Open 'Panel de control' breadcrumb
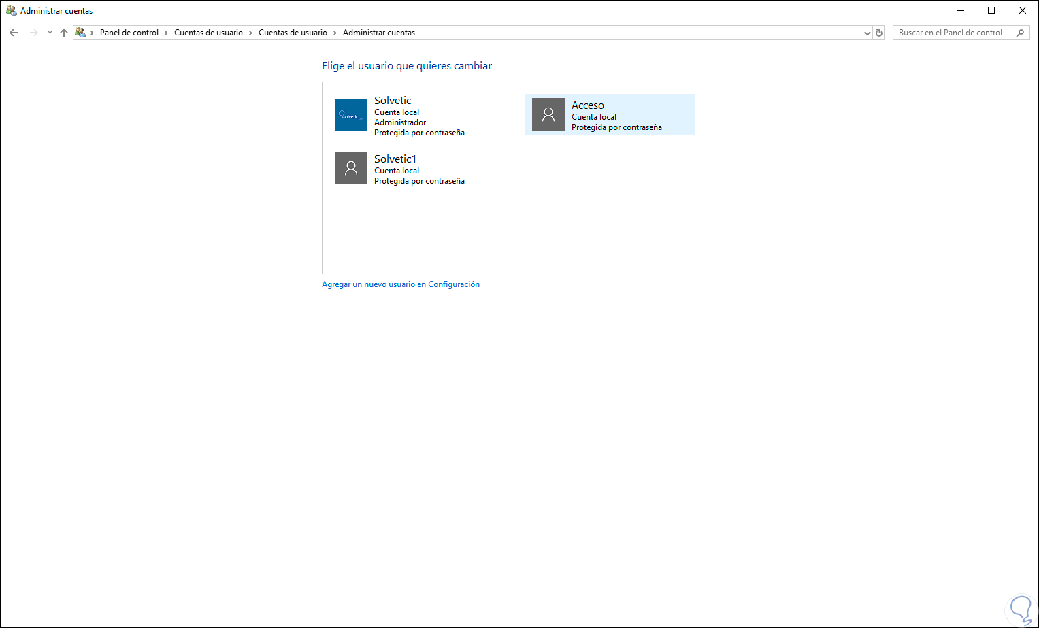1039x628 pixels. click(x=129, y=33)
